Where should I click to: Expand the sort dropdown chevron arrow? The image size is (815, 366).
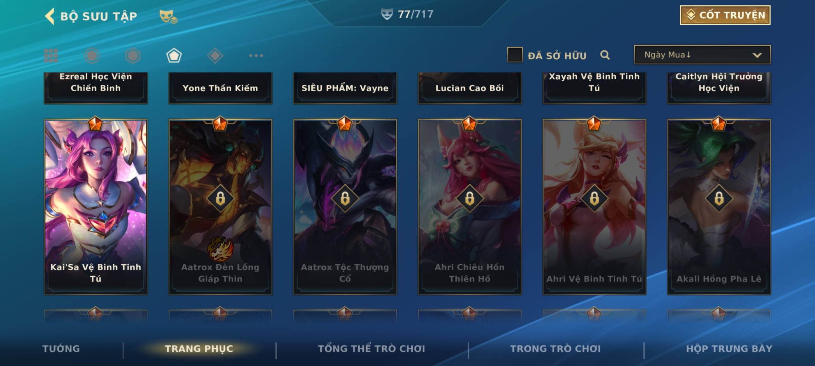tap(757, 55)
